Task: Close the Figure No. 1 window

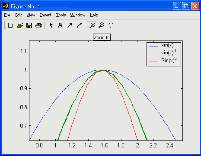Action: click(x=195, y=6)
